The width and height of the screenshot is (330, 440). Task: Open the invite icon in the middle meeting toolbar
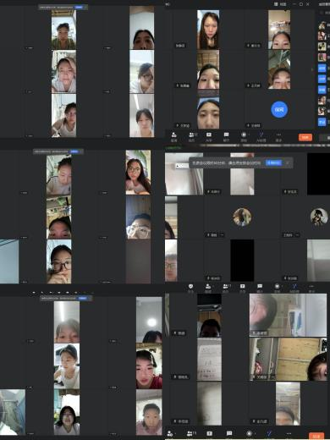pyautogui.click(x=208, y=287)
